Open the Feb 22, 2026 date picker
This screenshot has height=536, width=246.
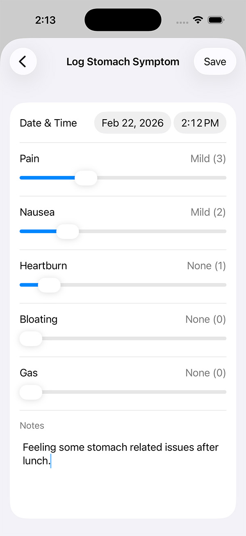[132, 122]
